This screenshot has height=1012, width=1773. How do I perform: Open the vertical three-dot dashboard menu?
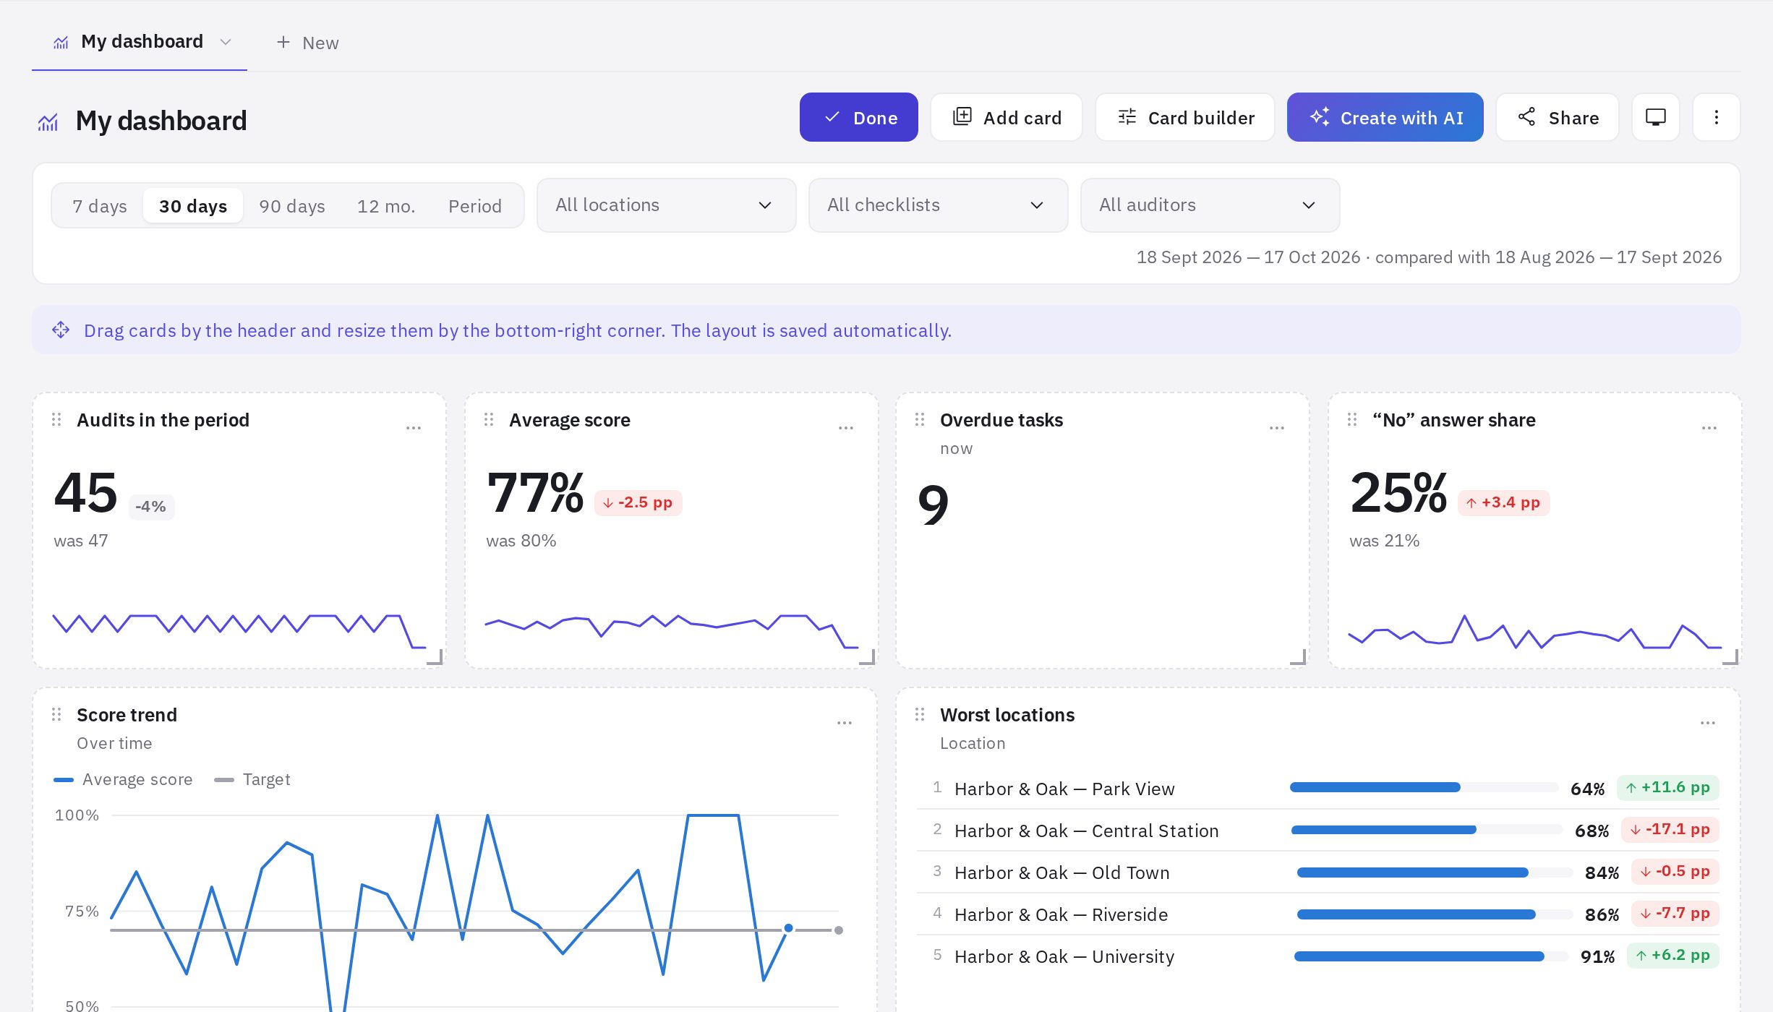click(1716, 117)
